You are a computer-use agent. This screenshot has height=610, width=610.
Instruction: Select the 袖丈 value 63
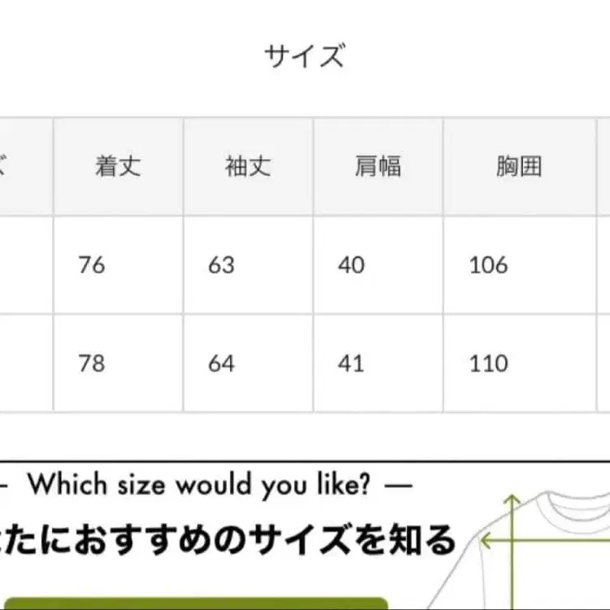click(221, 265)
